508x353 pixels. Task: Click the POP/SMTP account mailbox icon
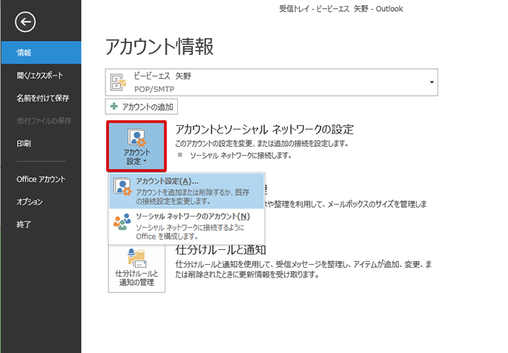(x=119, y=82)
